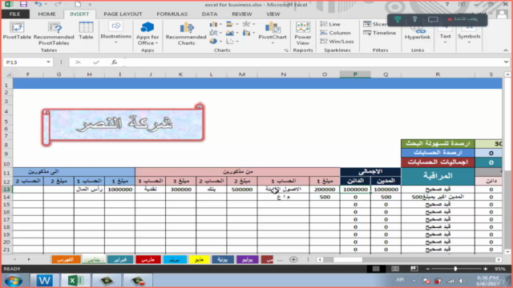
Task: Click the vertical scroll down arrow
Action: [507, 252]
